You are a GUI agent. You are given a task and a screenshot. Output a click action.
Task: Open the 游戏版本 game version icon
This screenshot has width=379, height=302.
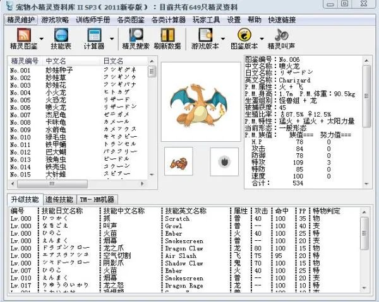click(205, 38)
